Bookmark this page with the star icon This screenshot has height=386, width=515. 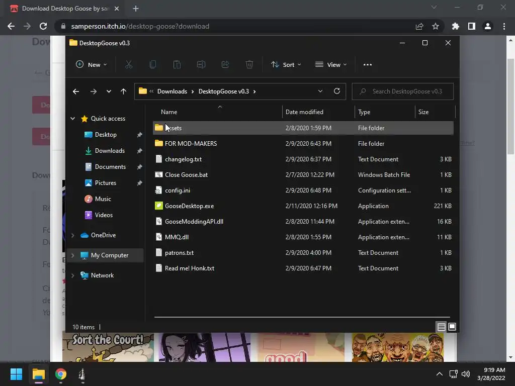(436, 26)
